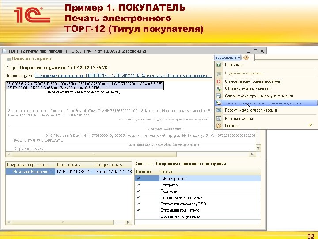Click the left arrow of signatures table scrollbar
Viewport: 318px width, 239px height.
pos(8,222)
